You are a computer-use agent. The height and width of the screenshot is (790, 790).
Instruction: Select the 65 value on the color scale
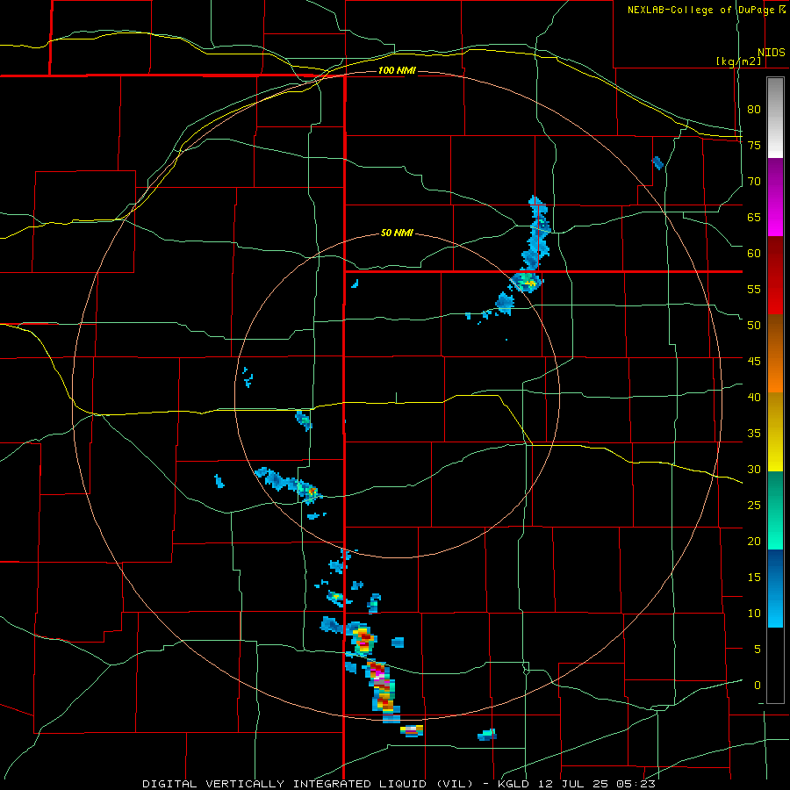(x=754, y=217)
